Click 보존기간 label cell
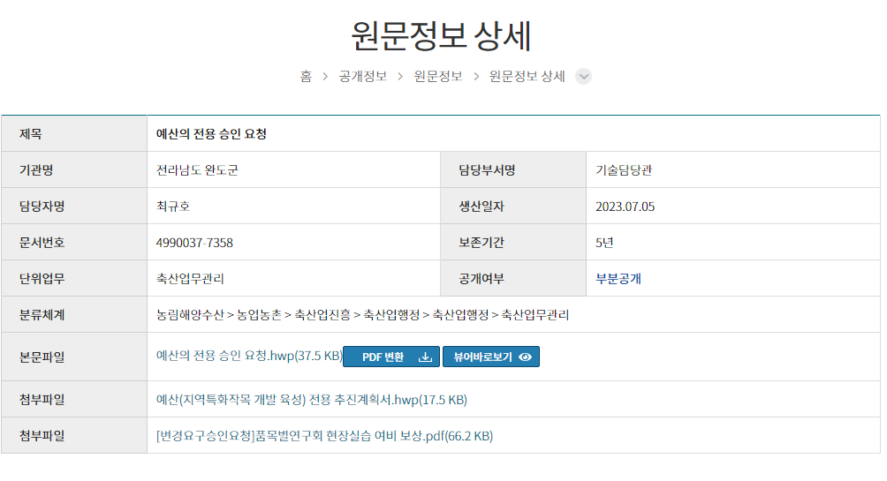This screenshot has width=887, height=481. [x=513, y=243]
